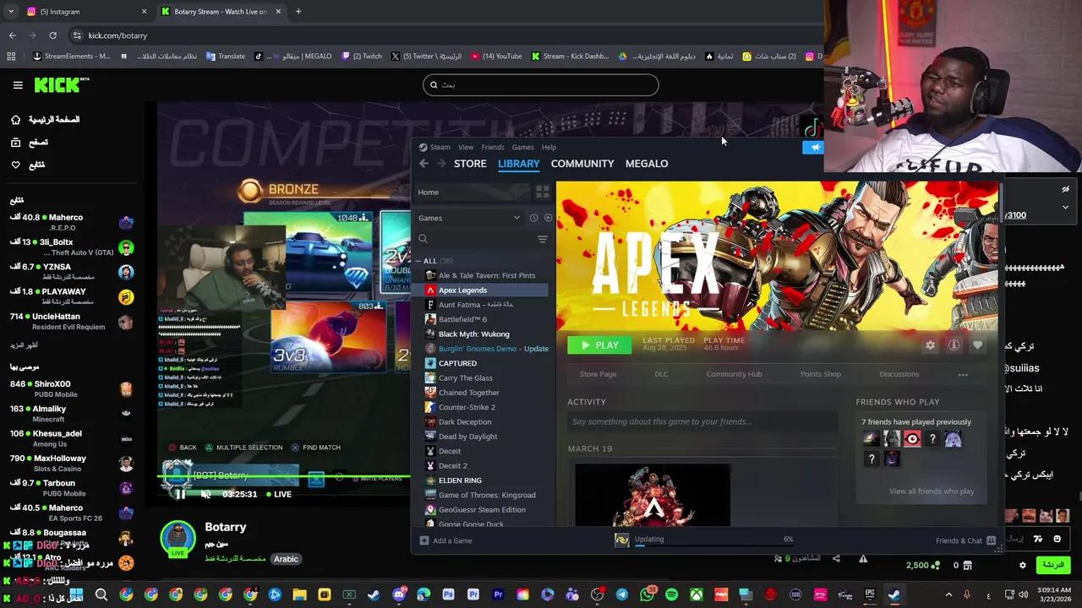This screenshot has height=608, width=1082.
Task: Open the more links ellipsis menu
Action: 963,374
